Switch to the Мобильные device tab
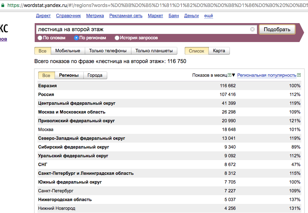 point(68,51)
